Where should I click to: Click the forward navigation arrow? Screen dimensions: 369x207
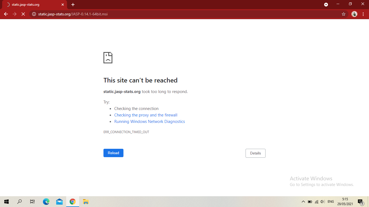(x=15, y=14)
